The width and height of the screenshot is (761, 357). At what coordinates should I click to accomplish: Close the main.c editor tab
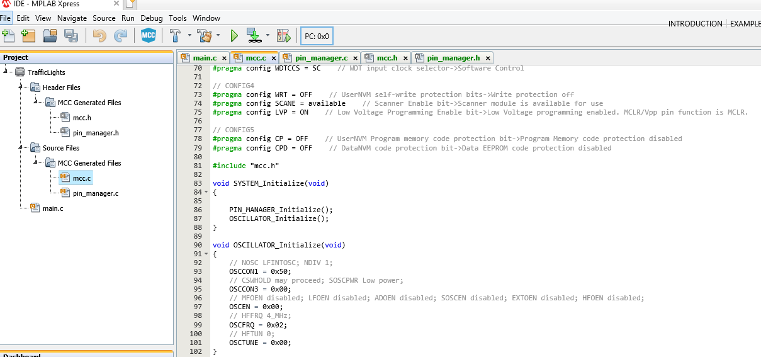[x=223, y=58]
